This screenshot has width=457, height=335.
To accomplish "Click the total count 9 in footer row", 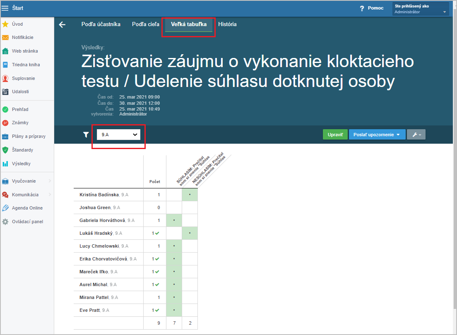I will pyautogui.click(x=159, y=323).
